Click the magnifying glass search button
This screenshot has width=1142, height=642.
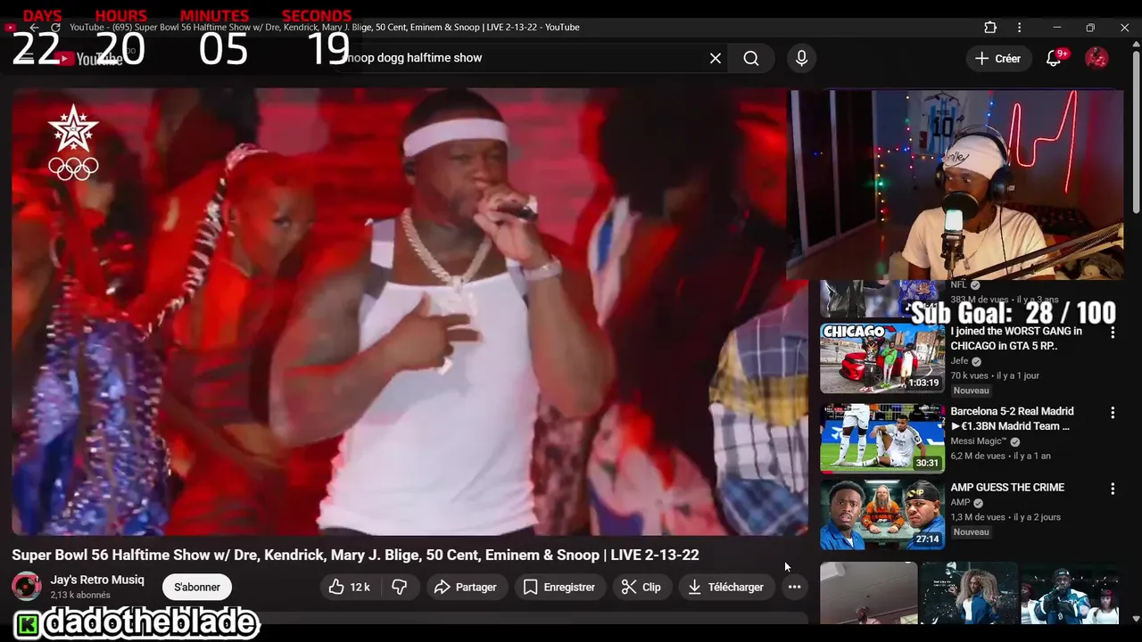pyautogui.click(x=751, y=58)
